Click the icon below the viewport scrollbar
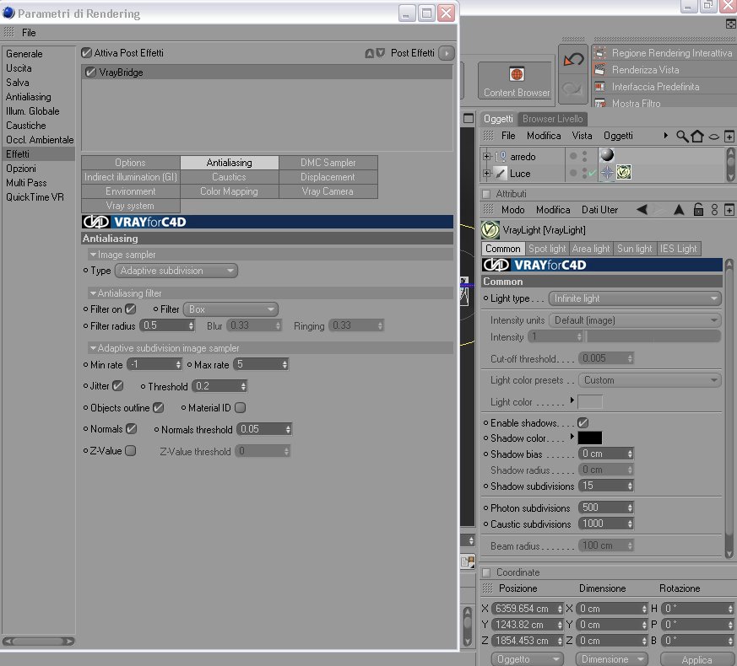737x666 pixels. pos(468,561)
